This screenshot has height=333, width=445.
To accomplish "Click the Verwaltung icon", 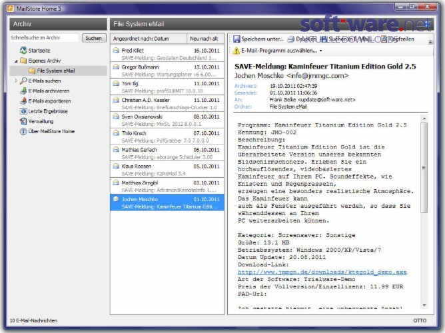I will coord(23,121).
